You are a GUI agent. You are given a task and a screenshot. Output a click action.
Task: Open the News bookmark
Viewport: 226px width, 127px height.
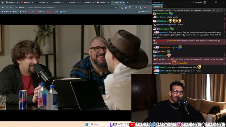click(x=63, y=12)
